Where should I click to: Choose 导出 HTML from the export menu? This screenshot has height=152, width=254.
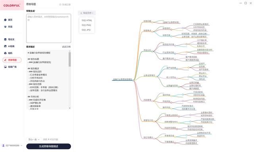pos(87,20)
